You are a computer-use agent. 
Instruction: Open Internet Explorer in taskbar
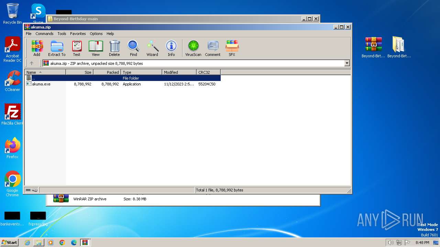tap(27, 243)
